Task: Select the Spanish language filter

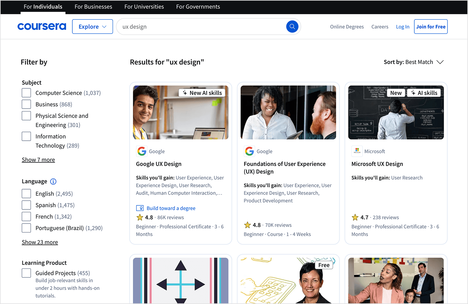Action: (27, 205)
